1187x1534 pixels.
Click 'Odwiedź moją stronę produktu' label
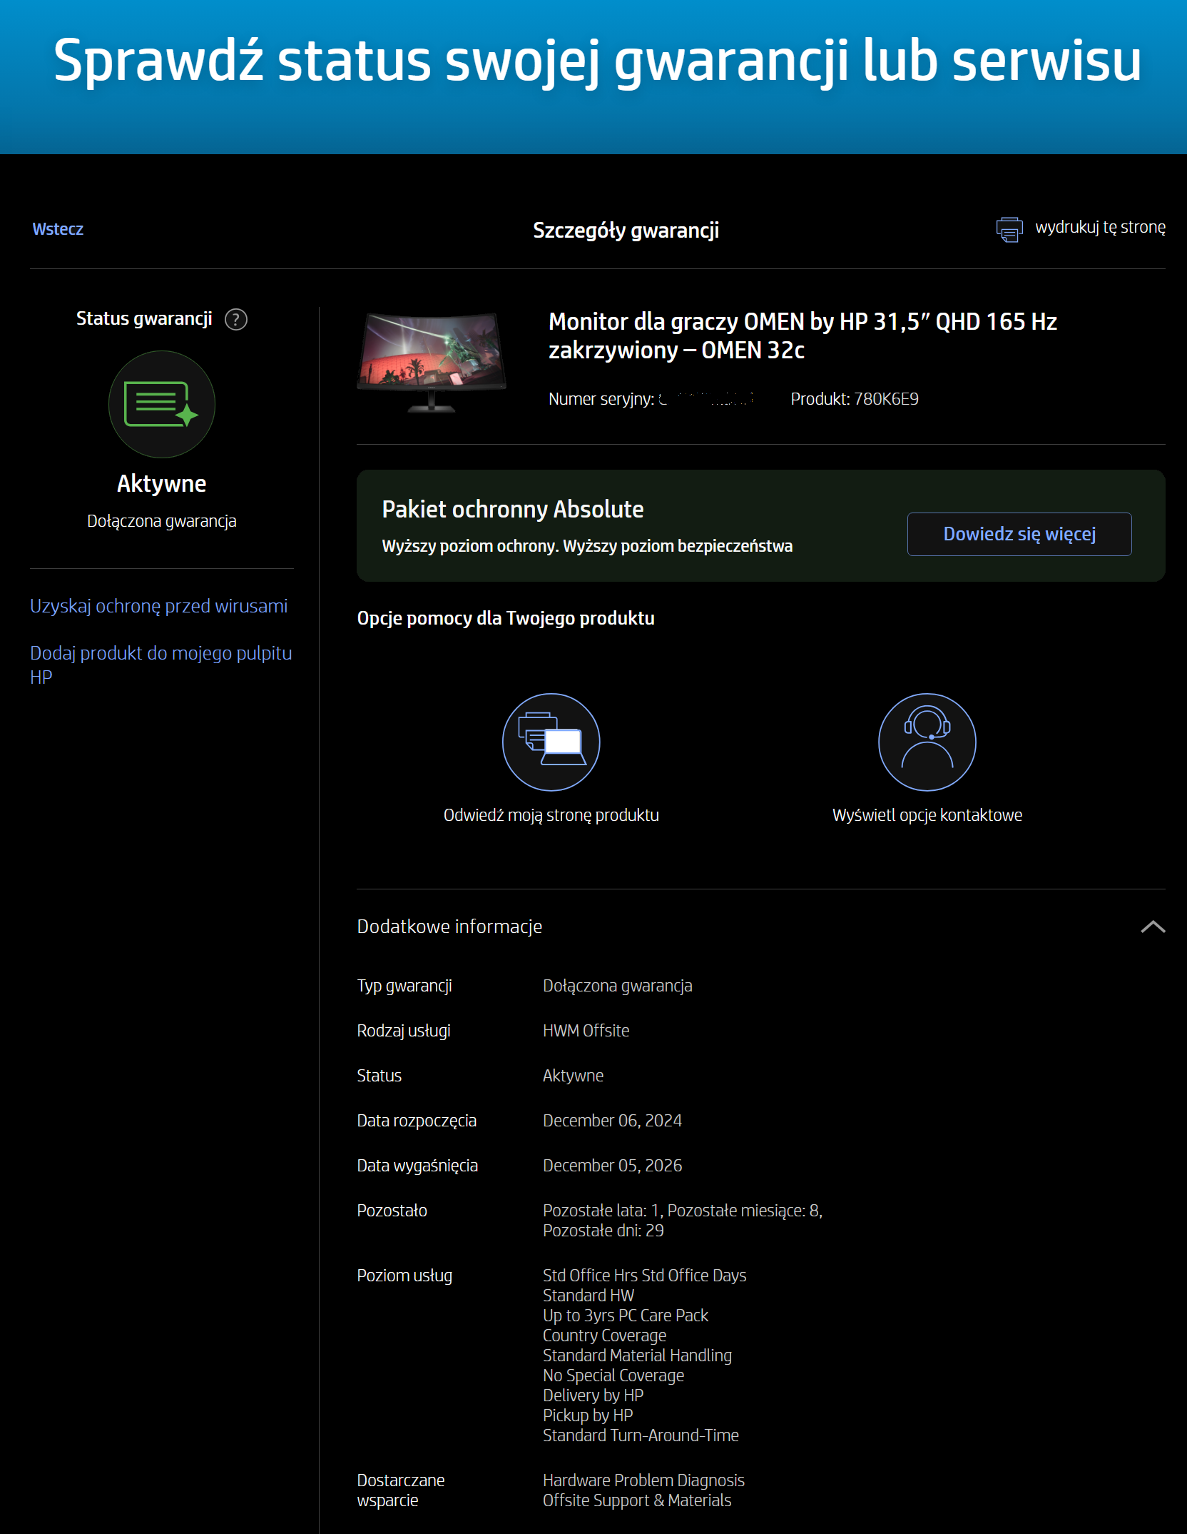551,815
